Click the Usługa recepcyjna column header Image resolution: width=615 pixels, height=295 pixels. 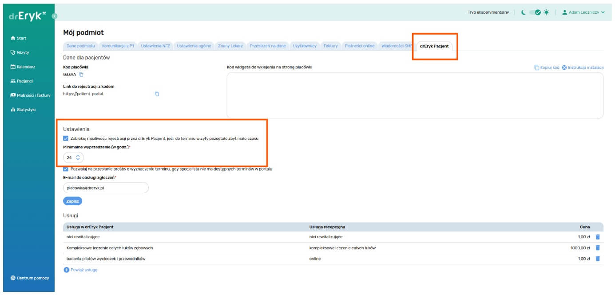[x=327, y=227]
